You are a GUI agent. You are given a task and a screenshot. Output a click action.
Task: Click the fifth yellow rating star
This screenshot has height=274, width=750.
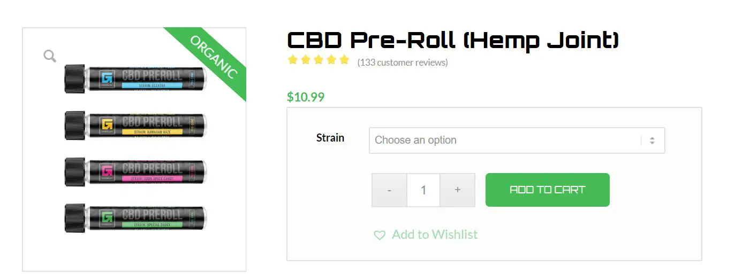(x=344, y=60)
